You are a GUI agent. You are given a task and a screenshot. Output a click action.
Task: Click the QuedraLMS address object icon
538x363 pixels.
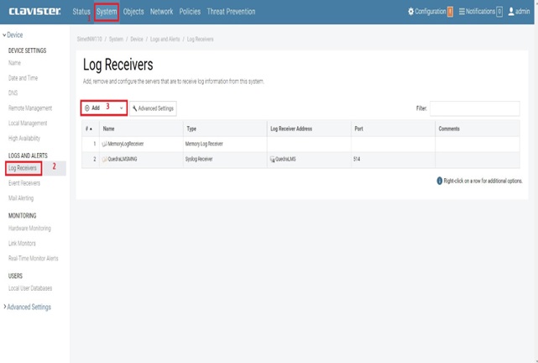pyautogui.click(x=273, y=158)
